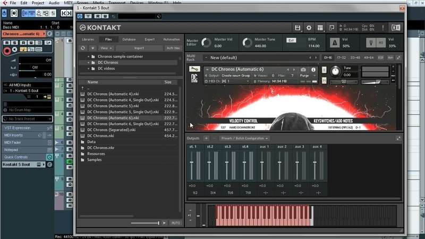Toggle the AUTO button in browser
This screenshot has width=425, height=239.
pyautogui.click(x=175, y=223)
